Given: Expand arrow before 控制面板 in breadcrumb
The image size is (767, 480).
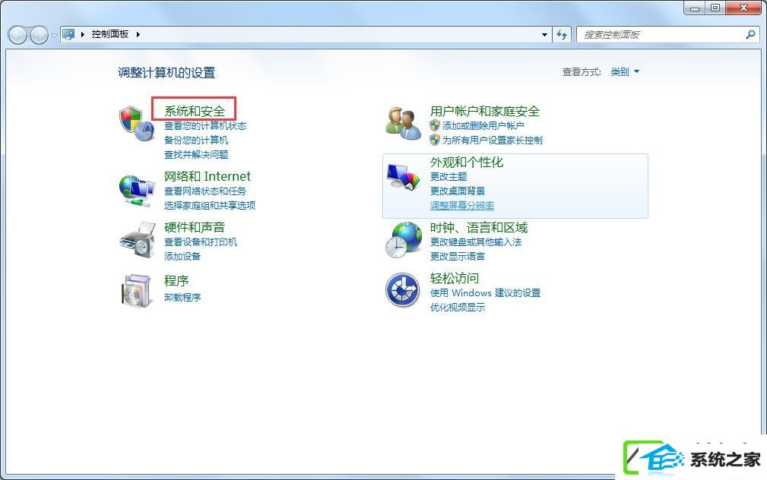Looking at the screenshot, I should [x=82, y=34].
